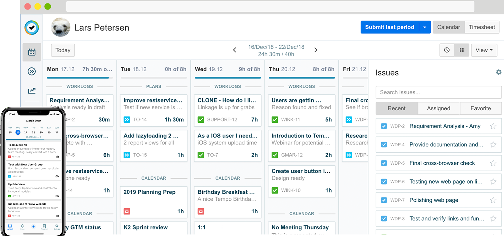Select the Assigned issues tab
Screen dimensions: 504x236
point(438,109)
